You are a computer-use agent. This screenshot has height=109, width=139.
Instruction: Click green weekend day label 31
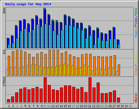click(x=130, y=106)
